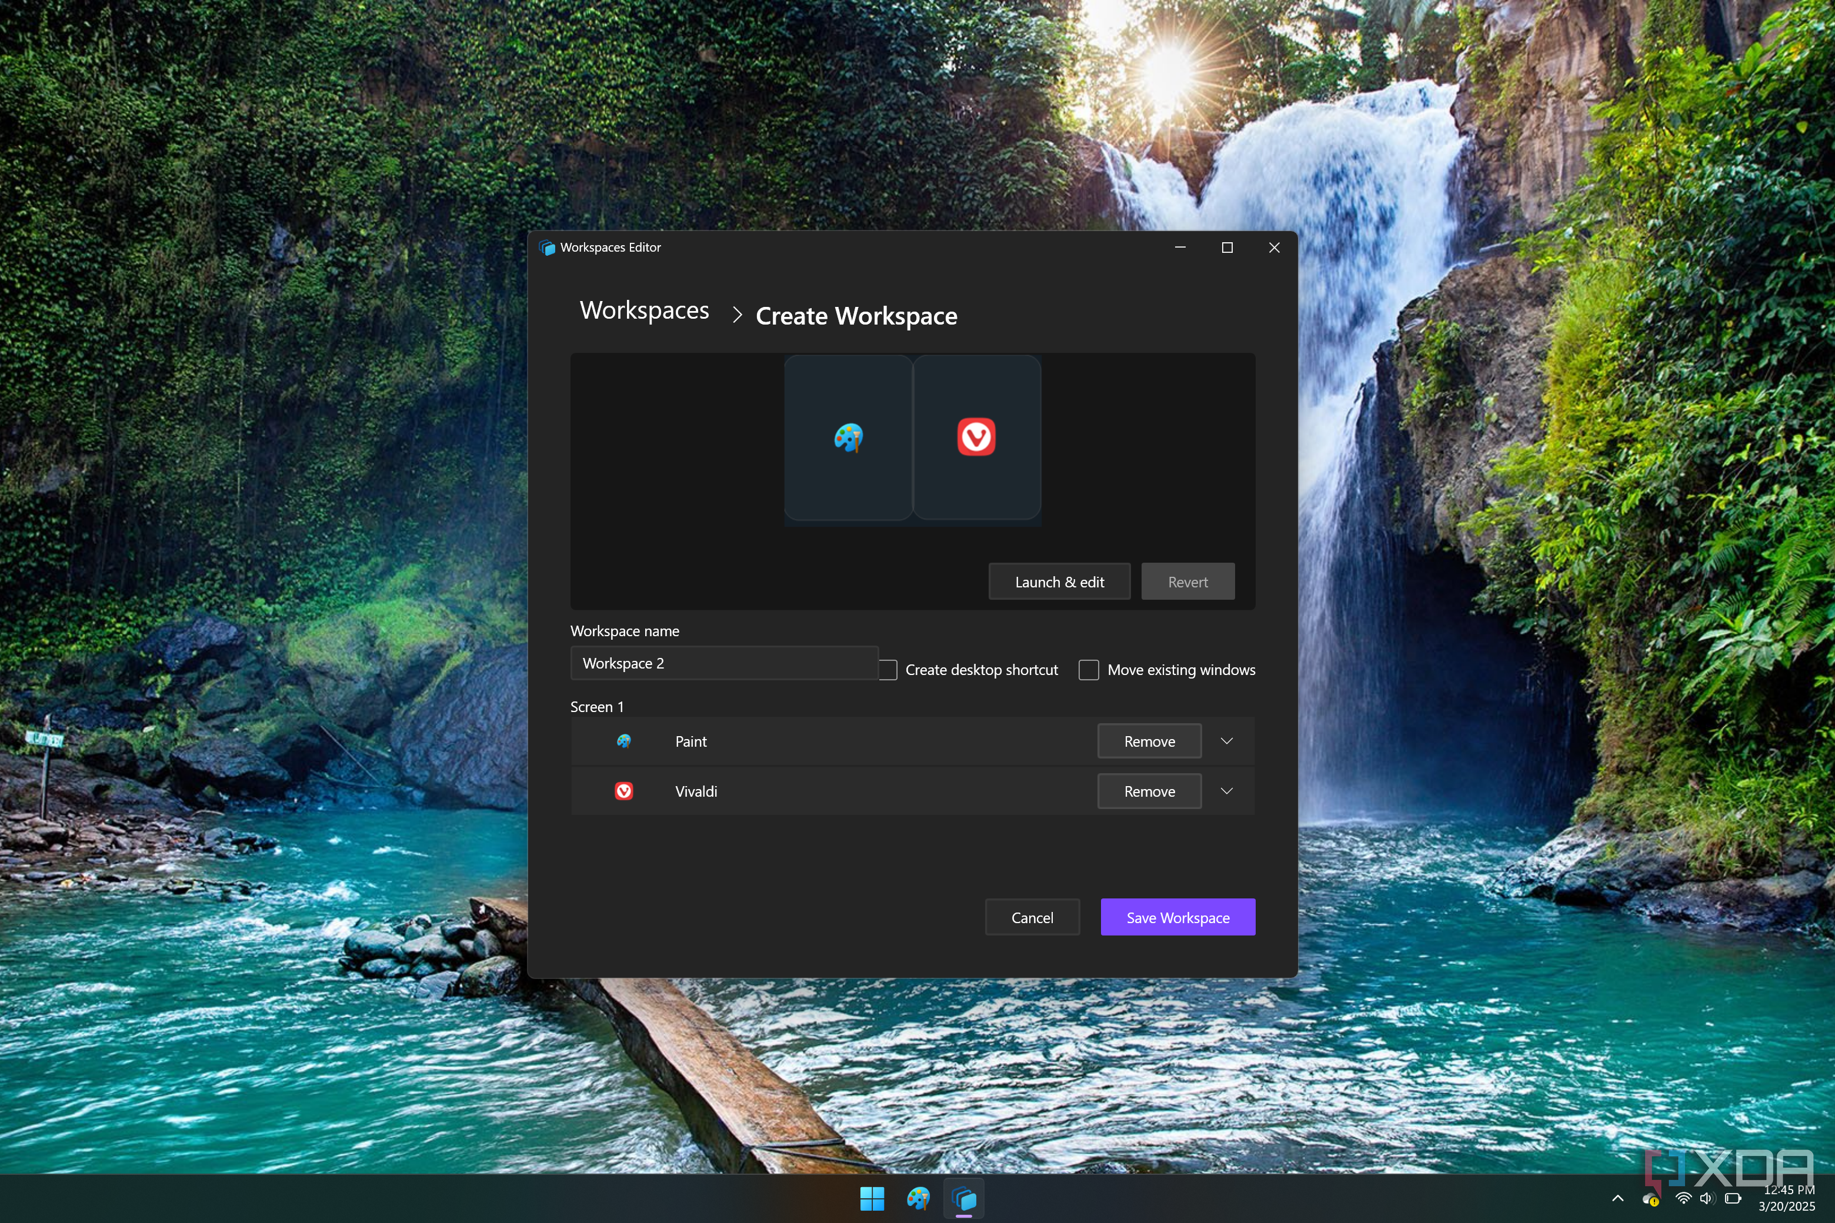Open the Wi-Fi network tray icon
This screenshot has width=1835, height=1223.
(1683, 1198)
